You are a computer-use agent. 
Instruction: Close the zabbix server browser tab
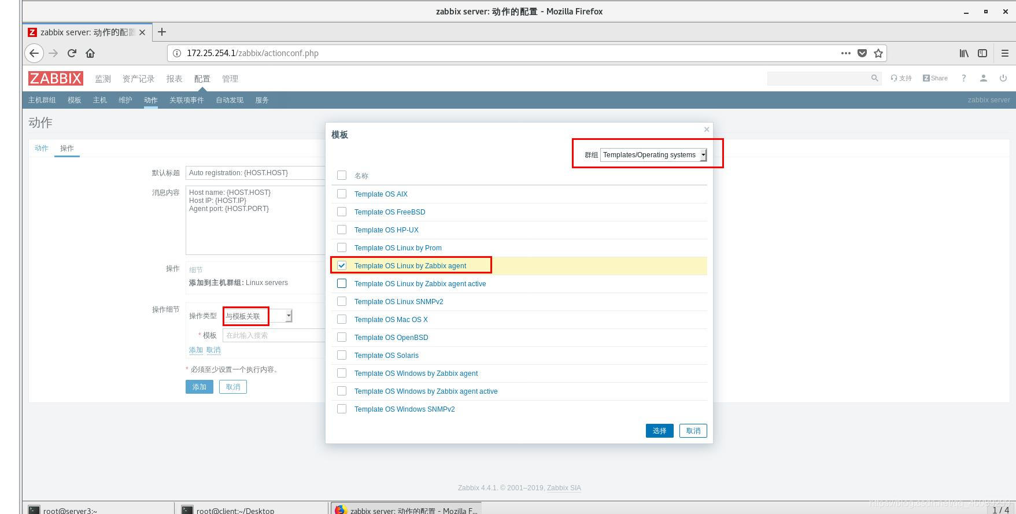pyautogui.click(x=142, y=32)
